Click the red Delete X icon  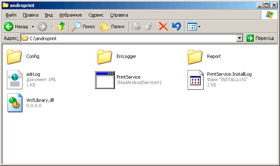(163, 26)
